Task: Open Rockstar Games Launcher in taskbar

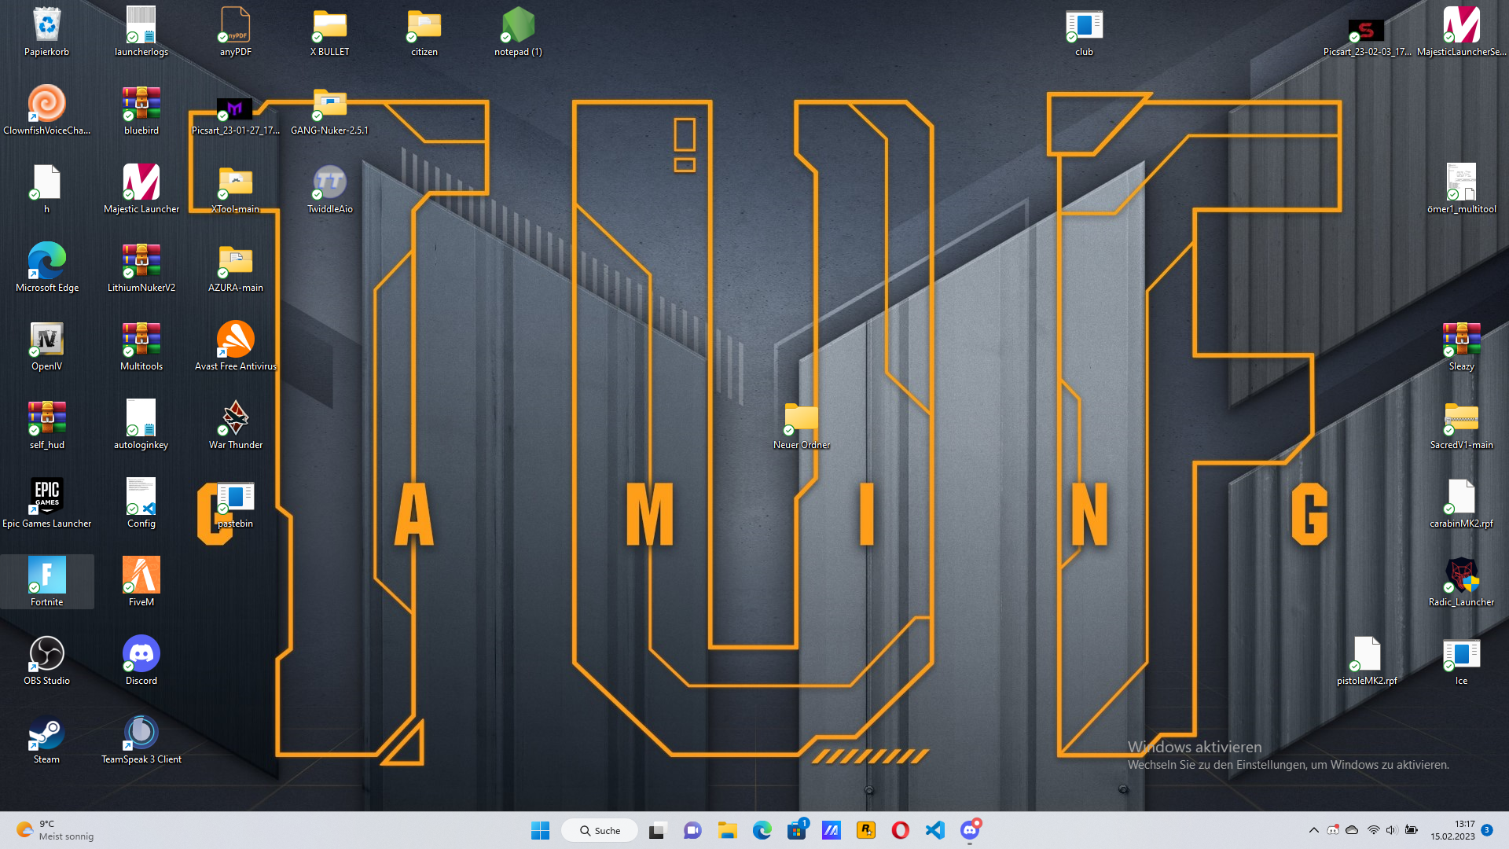Action: click(x=865, y=830)
